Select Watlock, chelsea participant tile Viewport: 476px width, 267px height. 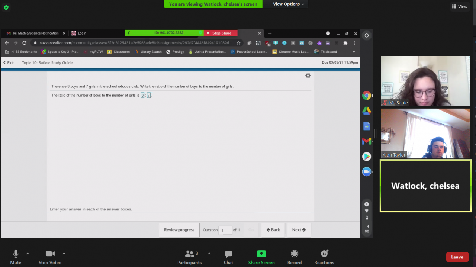coord(425,186)
